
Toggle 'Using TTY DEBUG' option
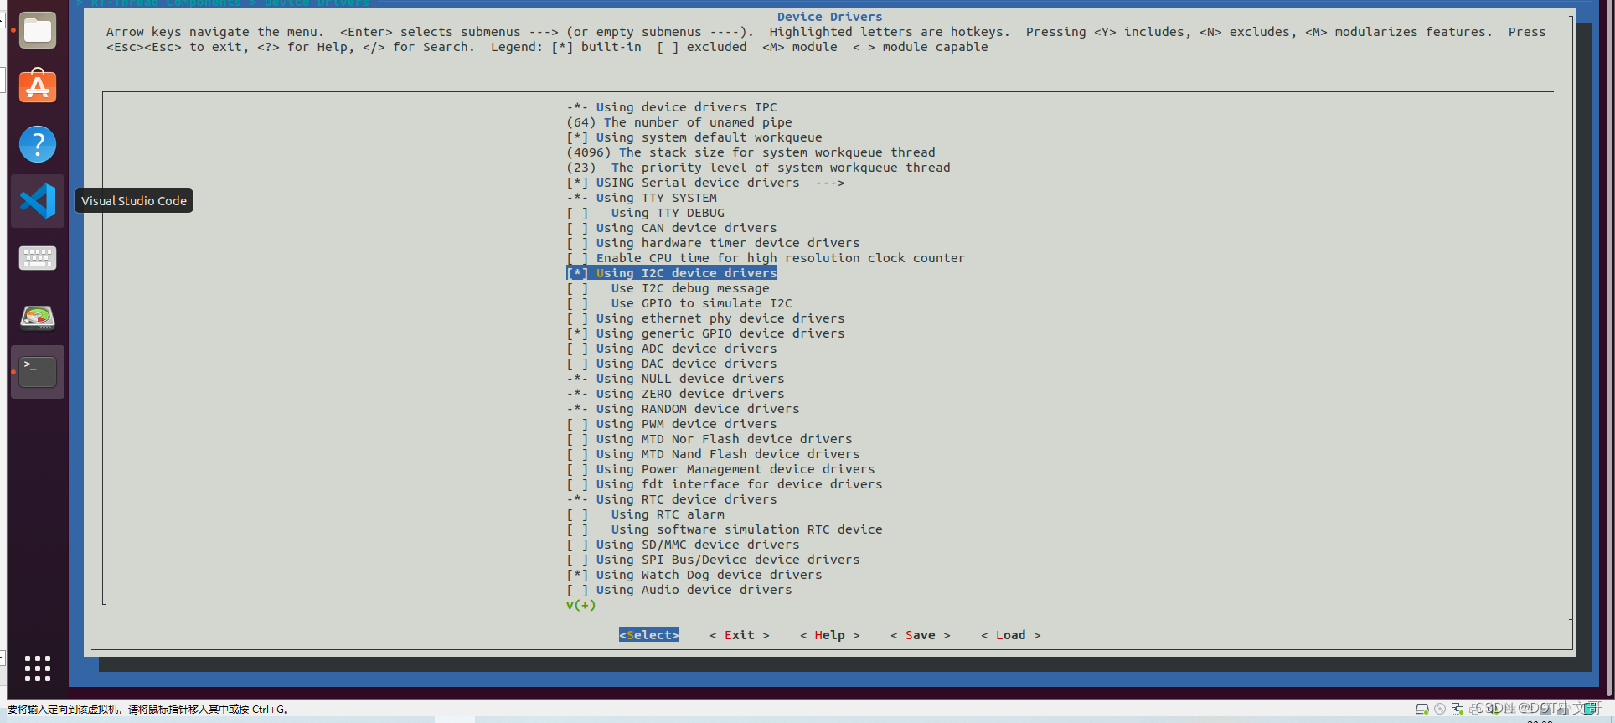(x=646, y=213)
